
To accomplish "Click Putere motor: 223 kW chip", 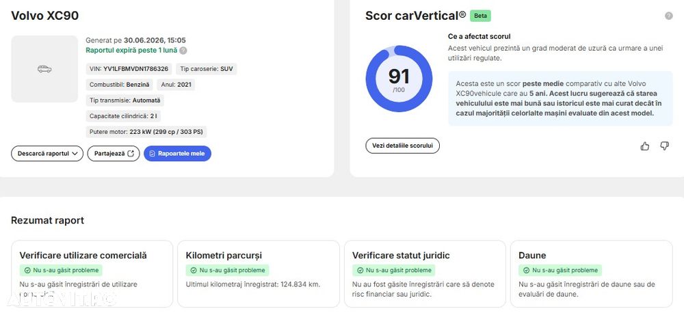I will (146, 132).
